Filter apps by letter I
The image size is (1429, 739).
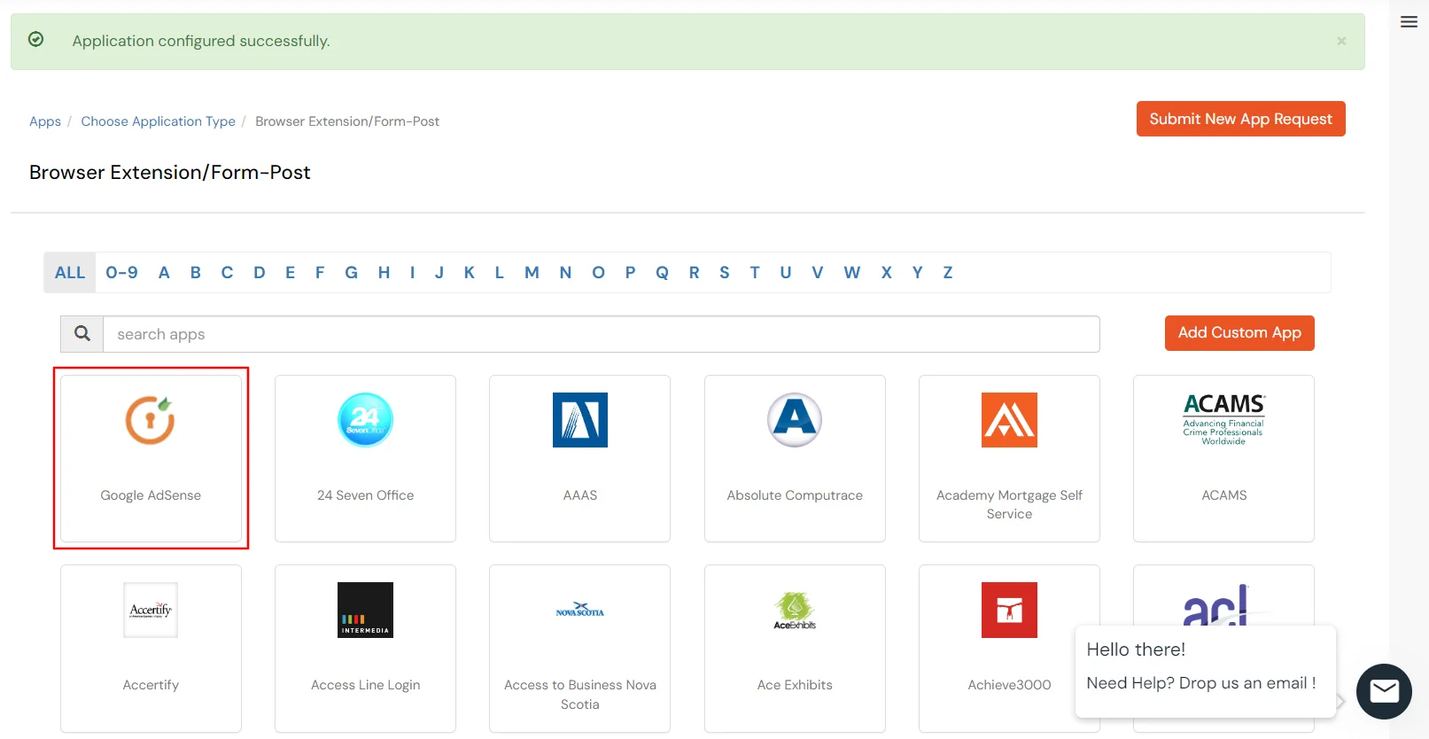pyautogui.click(x=412, y=273)
